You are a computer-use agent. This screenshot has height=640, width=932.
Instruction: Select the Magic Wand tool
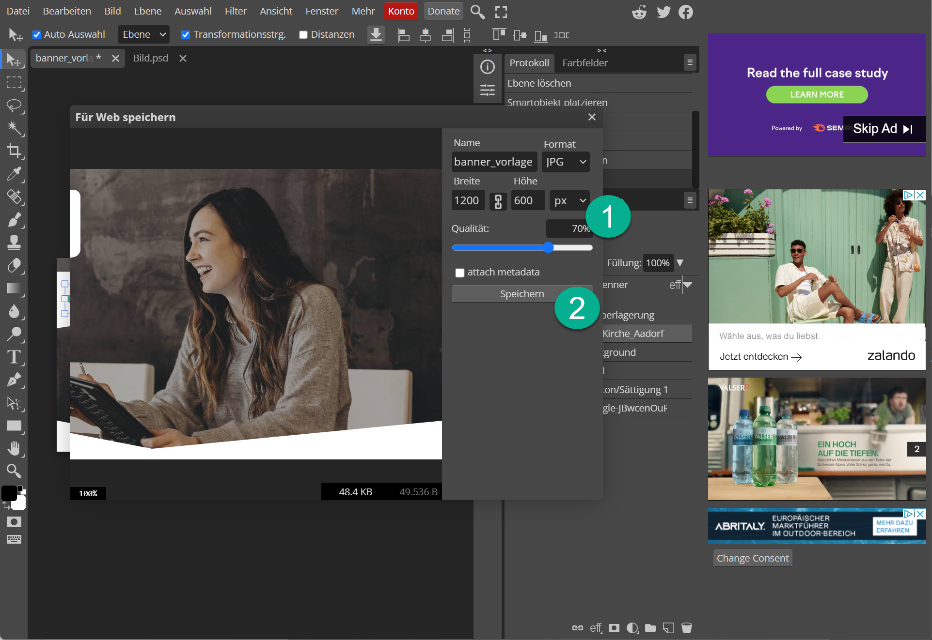tap(14, 128)
